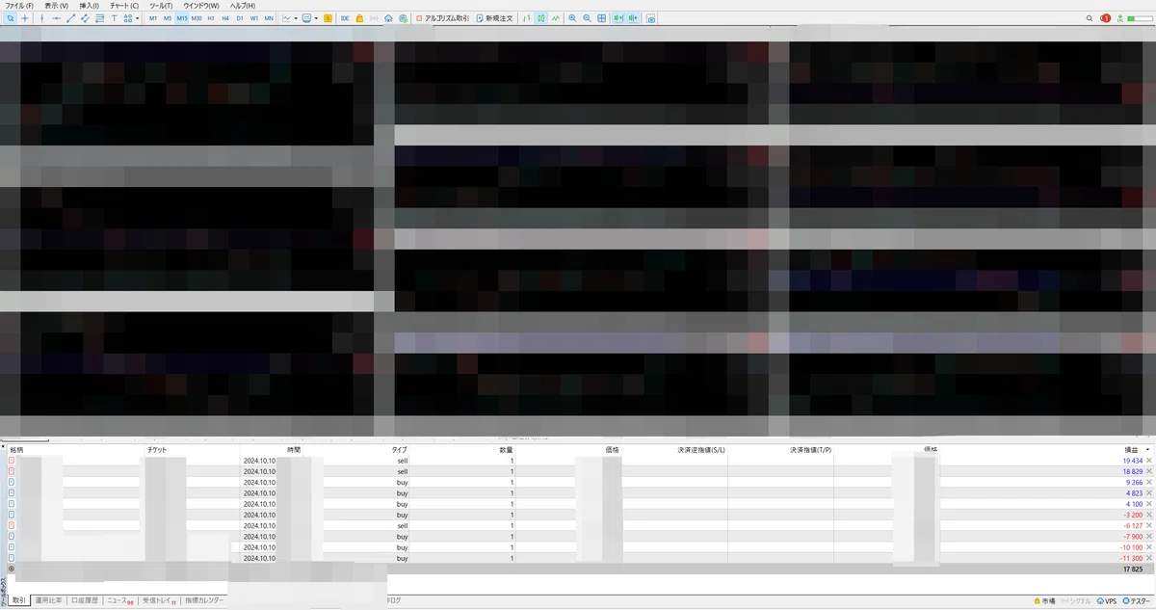The height and width of the screenshot is (610, 1156).
Task: Close the position with profit 19 434
Action: 1148,462
